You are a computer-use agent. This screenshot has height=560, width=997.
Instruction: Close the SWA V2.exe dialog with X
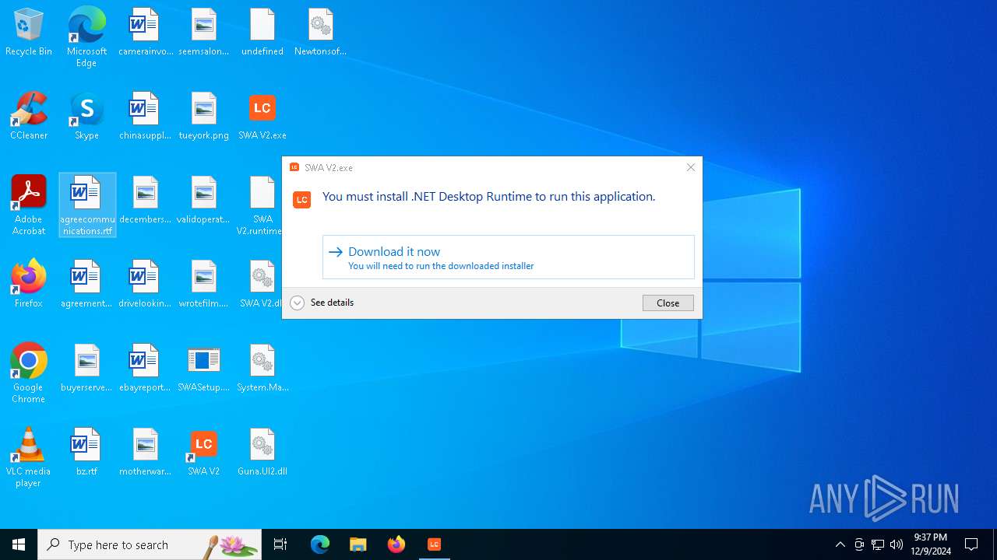(690, 167)
